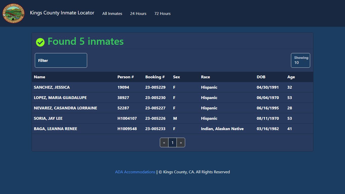Click the Found 5 inmates heading
Screen dimensions: 345x194
point(86,41)
